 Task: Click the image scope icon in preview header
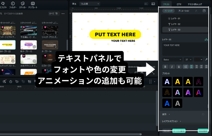153,4
